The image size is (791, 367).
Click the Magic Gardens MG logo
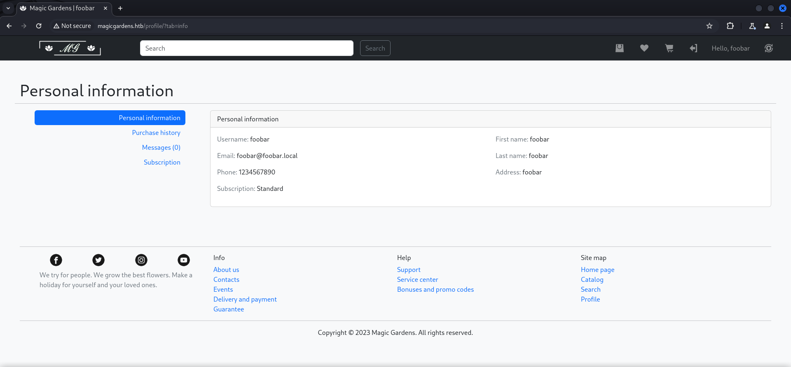pos(70,48)
